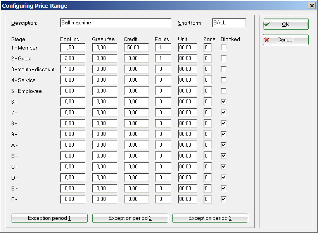Uncheck Blocked checkbox for stage 6
This screenshot has height=233, width=318.
tap(223, 102)
